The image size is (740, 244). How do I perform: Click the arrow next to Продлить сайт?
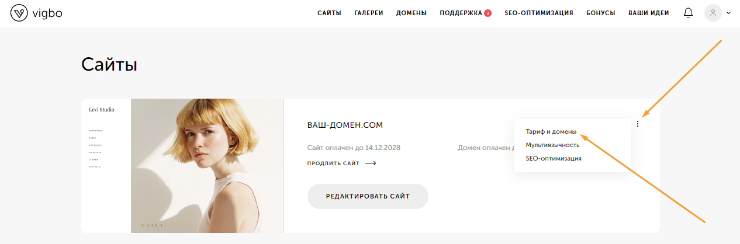tap(371, 163)
